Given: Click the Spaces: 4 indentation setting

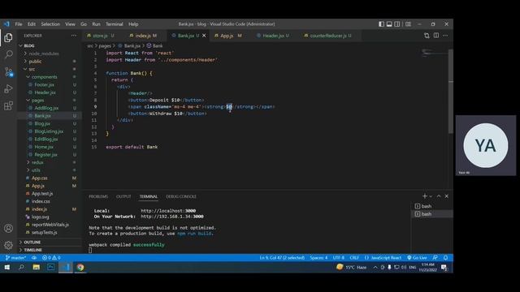Looking at the screenshot, I should [x=318, y=258].
